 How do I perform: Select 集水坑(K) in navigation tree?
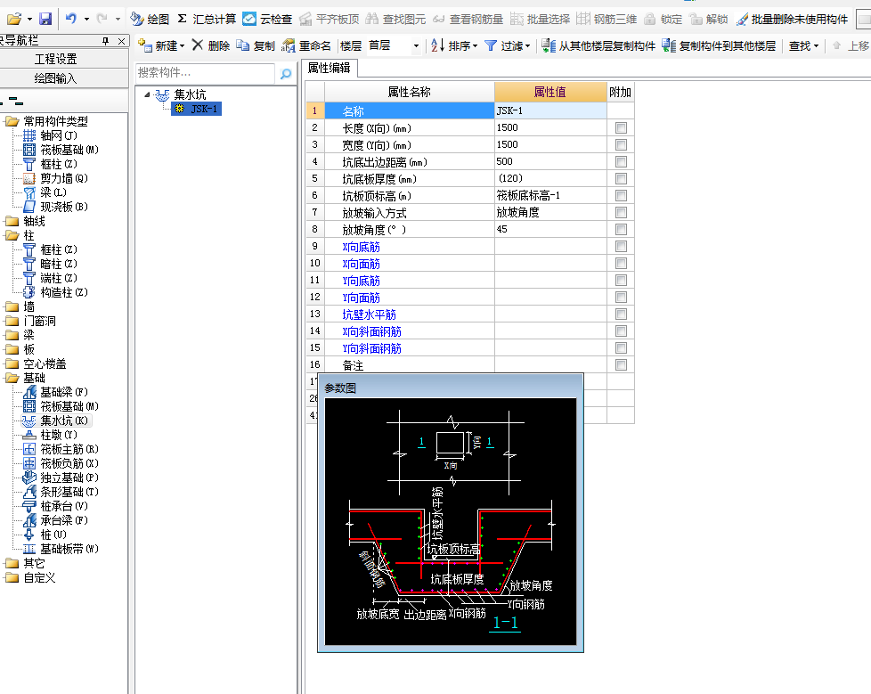tap(57, 420)
